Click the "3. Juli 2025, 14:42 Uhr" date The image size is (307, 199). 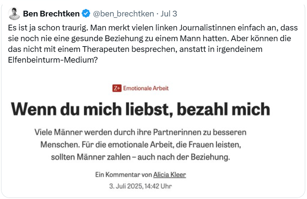coord(141,186)
